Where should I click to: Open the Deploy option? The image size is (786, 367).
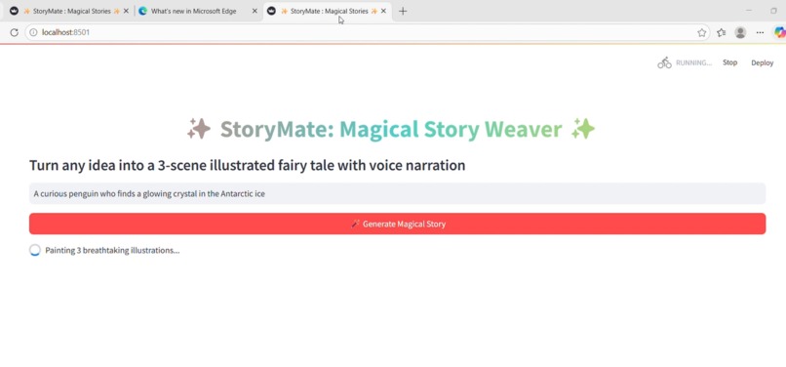[762, 62]
